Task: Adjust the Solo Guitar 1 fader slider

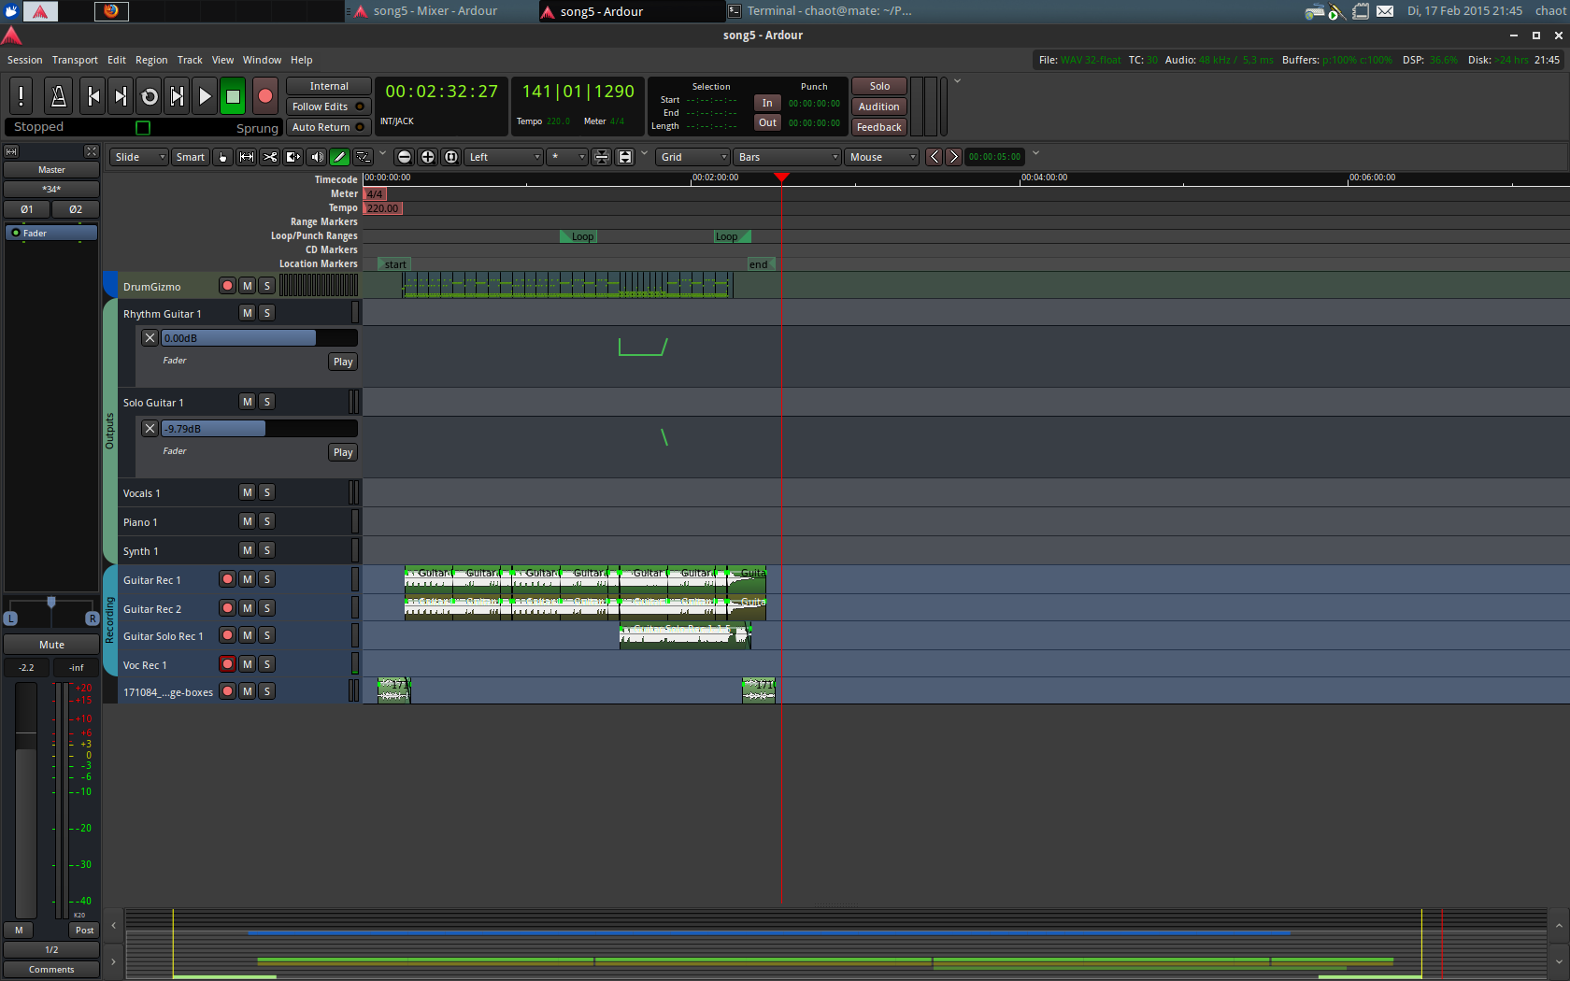Action: point(259,429)
